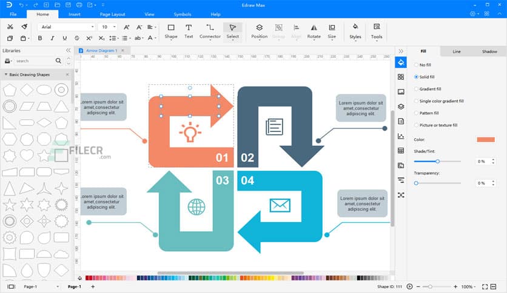Screen dimensions: 507x293
Task: Open the Help tab
Action: point(215,14)
